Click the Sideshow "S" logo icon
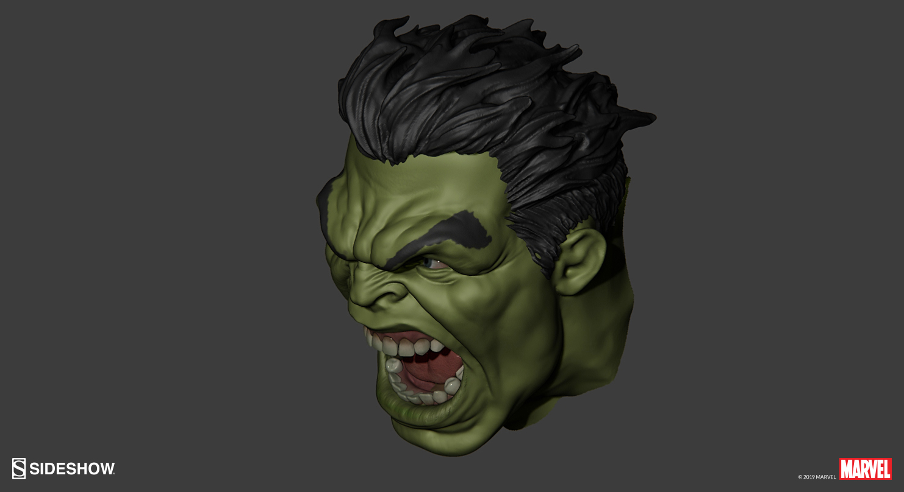Screen dimensions: 904x492 pyautogui.click(x=19, y=469)
